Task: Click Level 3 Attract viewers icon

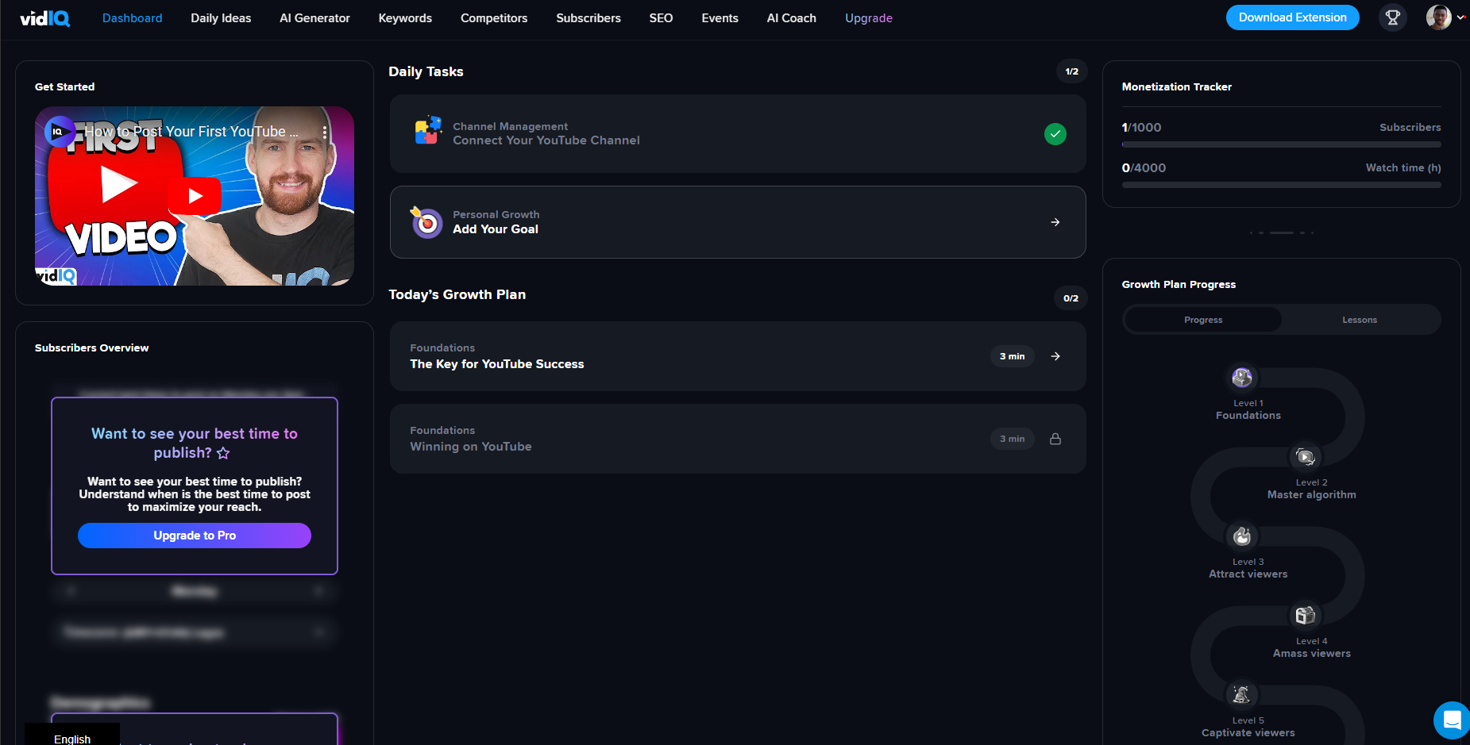Action: click(1242, 536)
